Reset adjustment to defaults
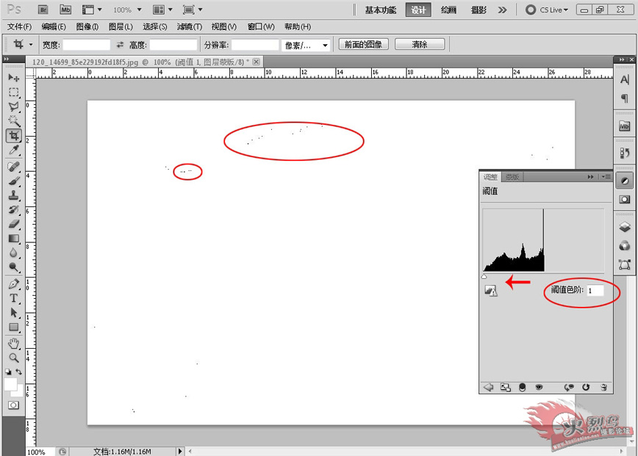The height and width of the screenshot is (456, 638). (x=586, y=387)
